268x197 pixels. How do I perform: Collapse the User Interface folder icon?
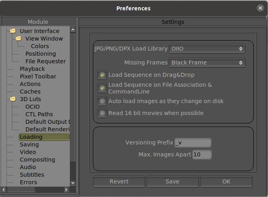tap(13, 31)
